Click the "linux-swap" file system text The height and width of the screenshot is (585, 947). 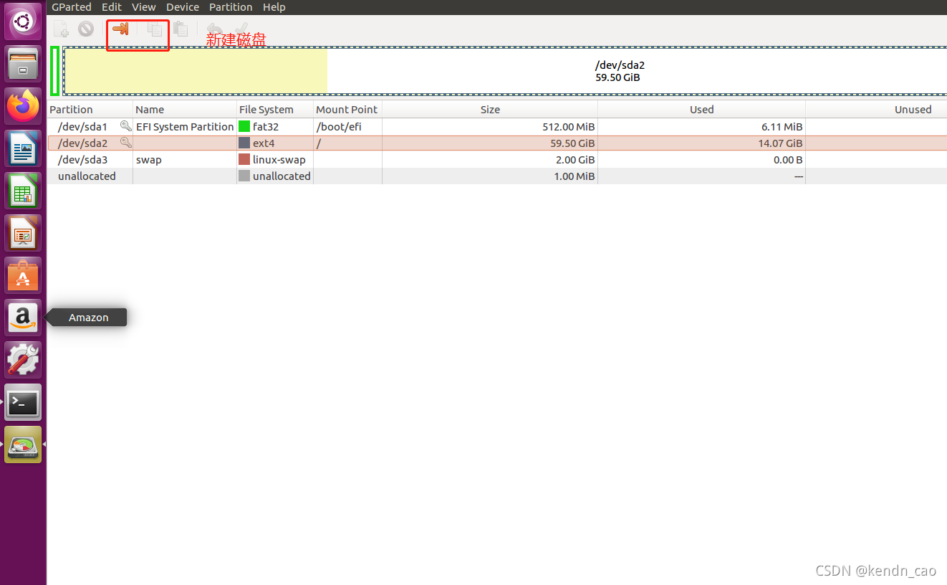pos(279,159)
